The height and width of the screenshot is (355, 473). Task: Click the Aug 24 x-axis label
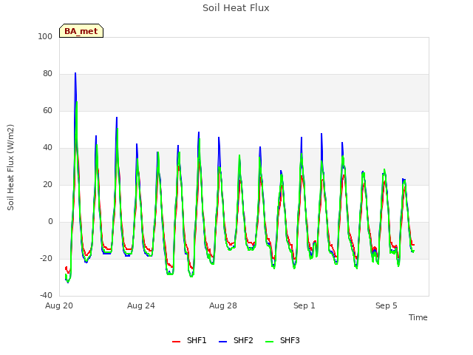(141, 305)
